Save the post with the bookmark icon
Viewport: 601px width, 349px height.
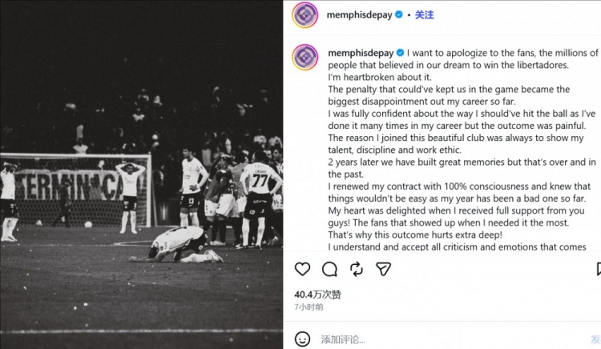pos(599,269)
